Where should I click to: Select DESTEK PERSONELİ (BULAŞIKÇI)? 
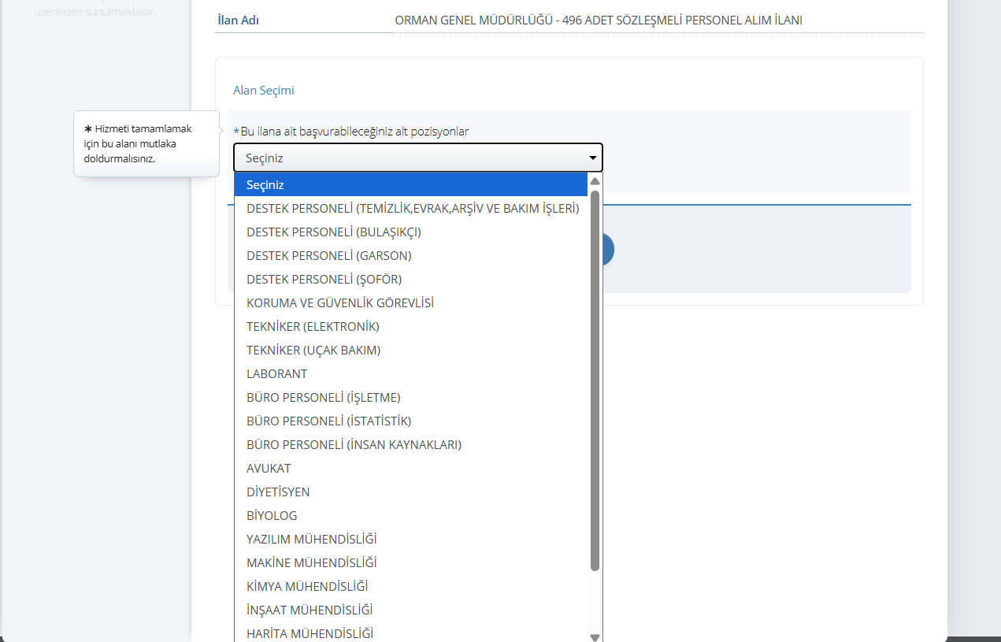click(x=333, y=232)
